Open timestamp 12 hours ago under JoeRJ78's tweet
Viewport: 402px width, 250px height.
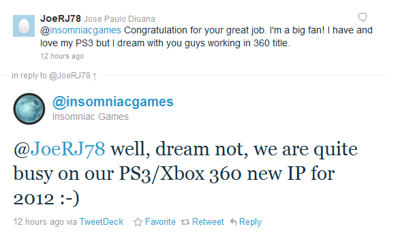[x=62, y=56]
